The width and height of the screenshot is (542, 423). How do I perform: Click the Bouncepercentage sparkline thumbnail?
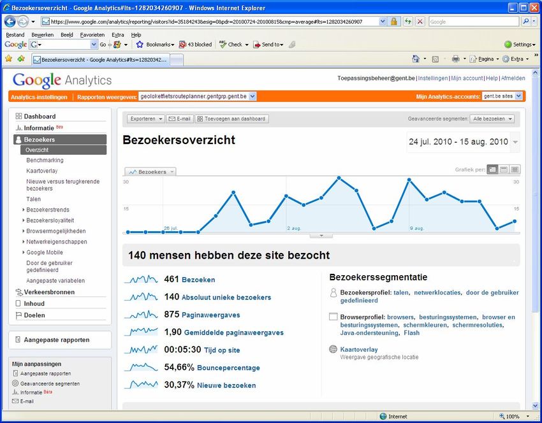tap(141, 367)
